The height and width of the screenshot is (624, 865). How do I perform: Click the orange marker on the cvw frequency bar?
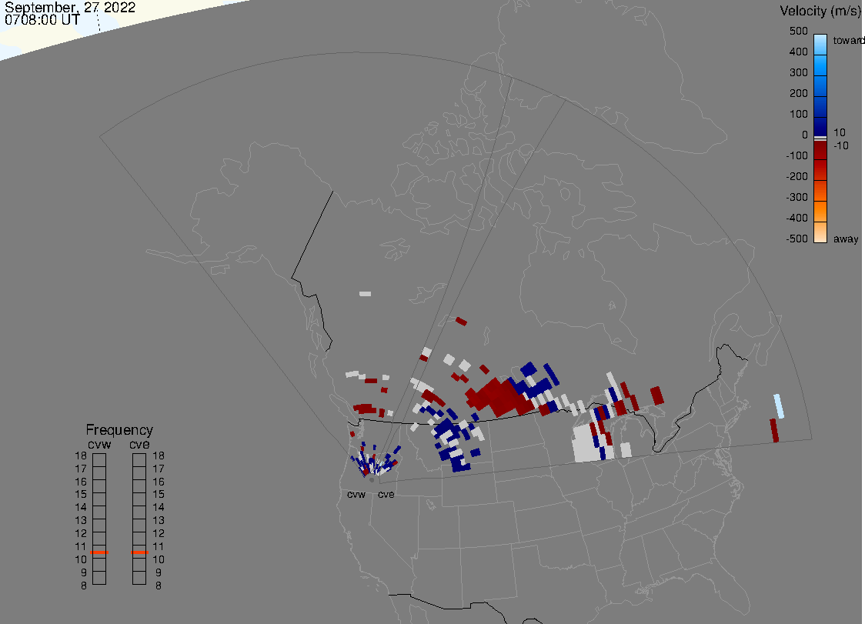(99, 552)
